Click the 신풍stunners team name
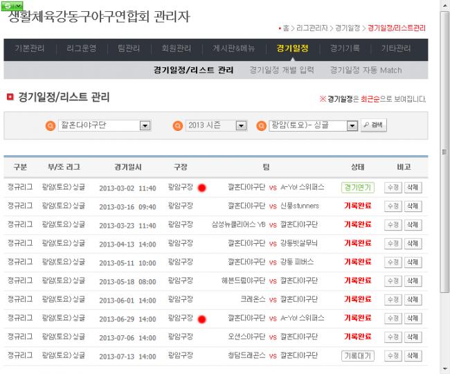Image resolution: width=450 pixels, height=374 pixels. click(x=300, y=206)
